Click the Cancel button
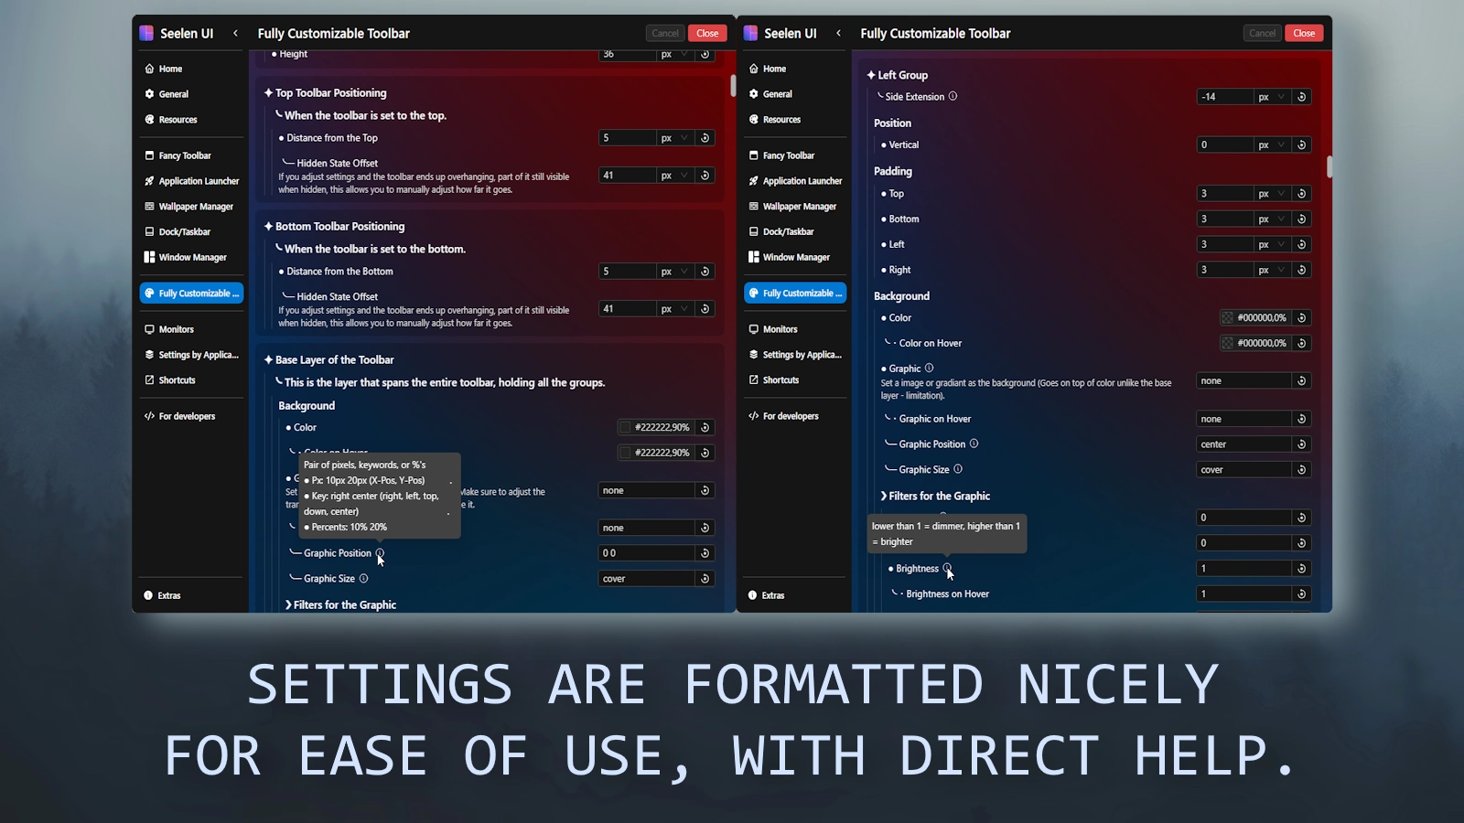The height and width of the screenshot is (823, 1464). (x=664, y=33)
